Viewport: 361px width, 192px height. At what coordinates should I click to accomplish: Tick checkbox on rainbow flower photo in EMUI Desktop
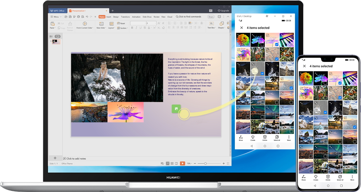click(248, 44)
